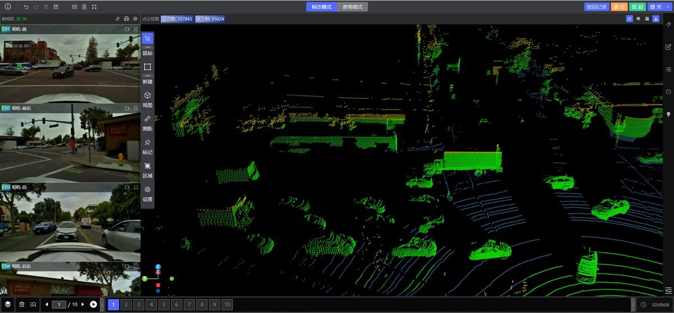Open the search list icon in bottom bar

click(33, 305)
